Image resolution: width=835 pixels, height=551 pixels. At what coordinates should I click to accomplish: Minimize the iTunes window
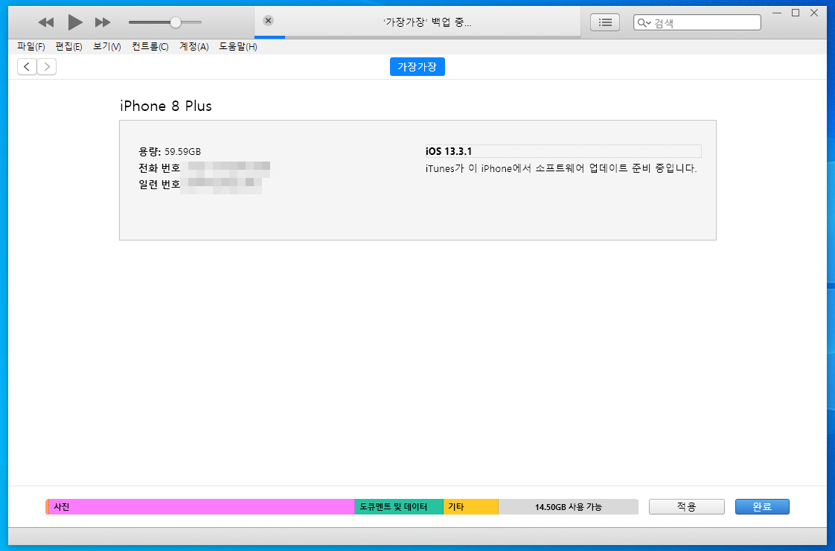[x=777, y=13]
